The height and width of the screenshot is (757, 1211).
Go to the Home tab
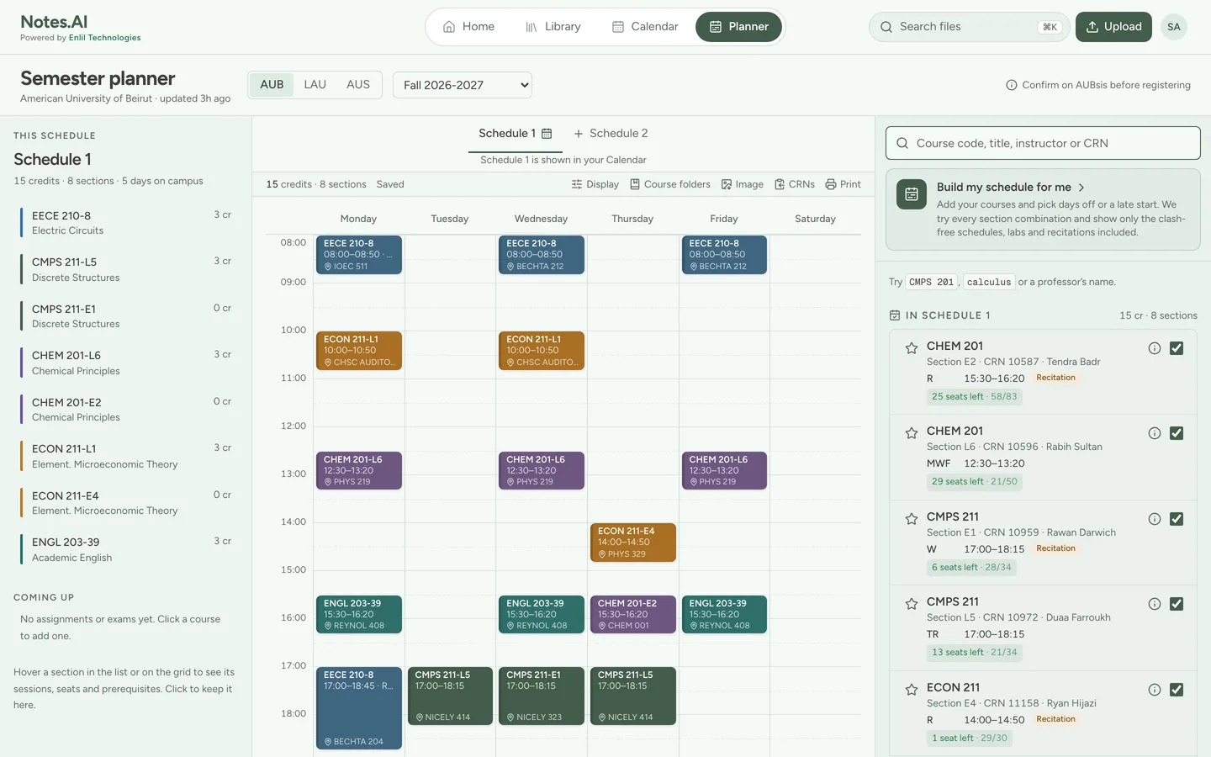pos(469,27)
